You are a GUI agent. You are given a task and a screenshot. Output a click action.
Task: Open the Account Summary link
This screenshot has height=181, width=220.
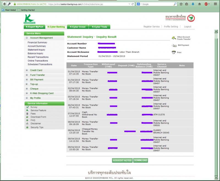[x=37, y=46]
